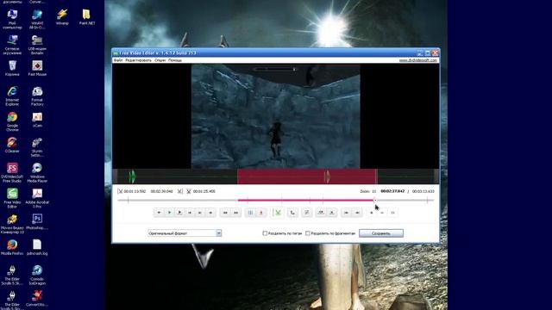
Task: Open CCleaner desktop icon
Action: tap(12, 146)
